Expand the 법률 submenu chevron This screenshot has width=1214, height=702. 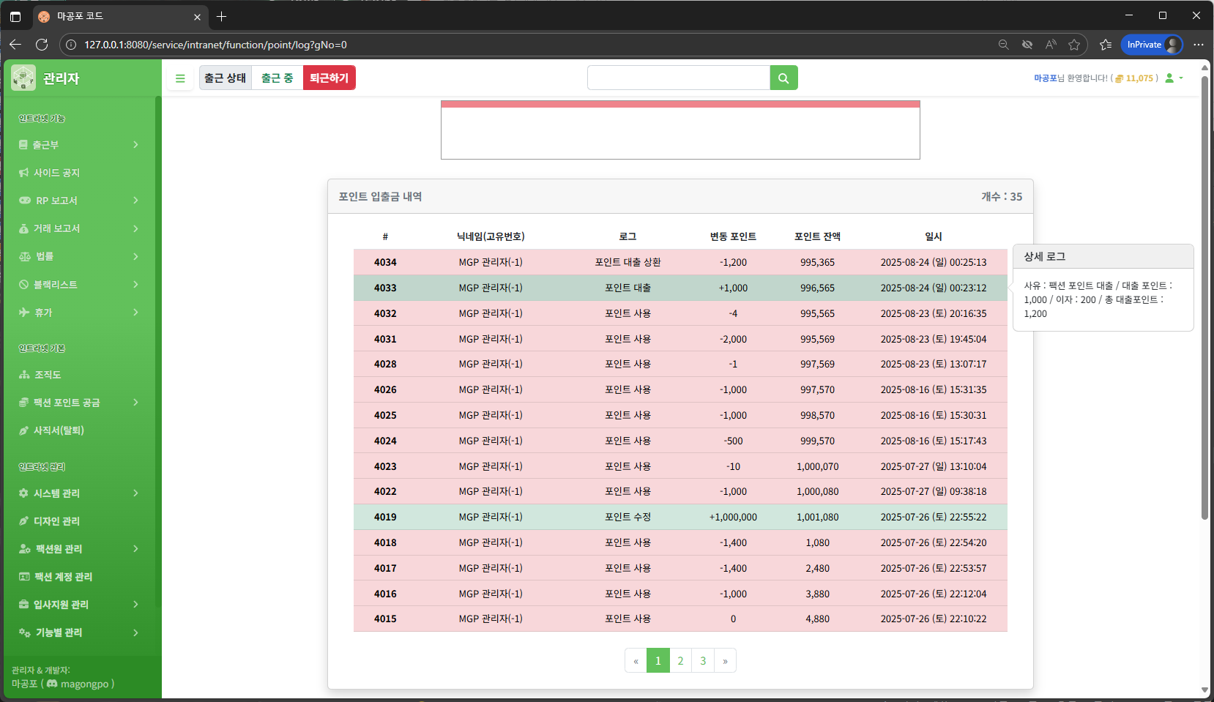click(x=135, y=256)
